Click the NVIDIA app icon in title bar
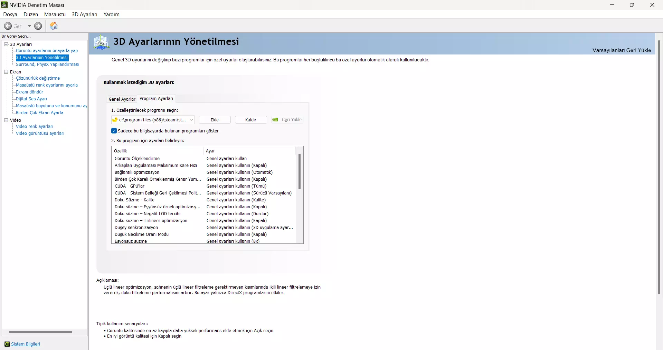This screenshot has height=350, width=663. (x=4, y=5)
